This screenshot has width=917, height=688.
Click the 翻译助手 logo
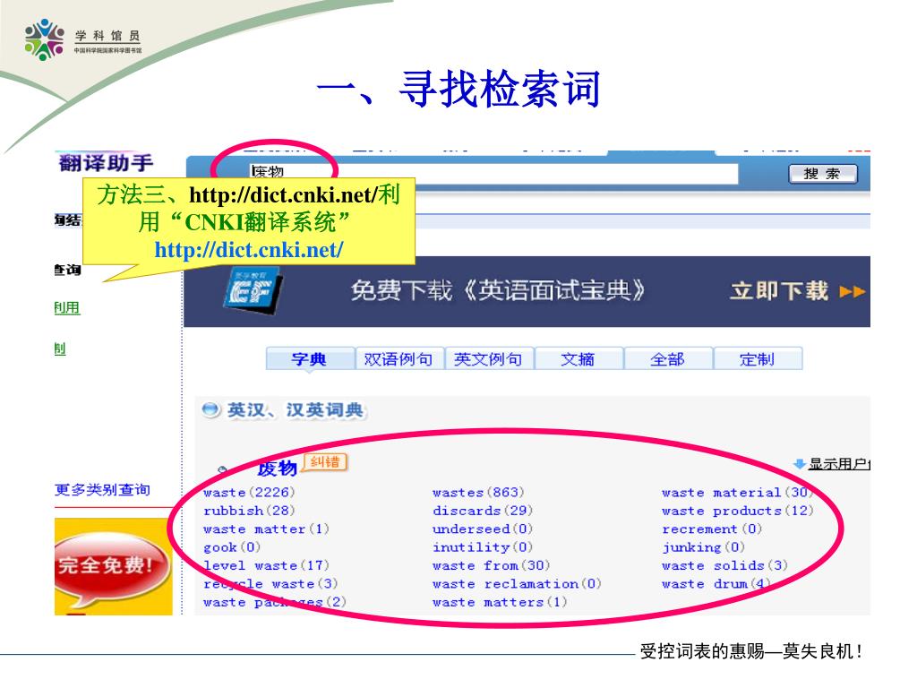pos(106,163)
